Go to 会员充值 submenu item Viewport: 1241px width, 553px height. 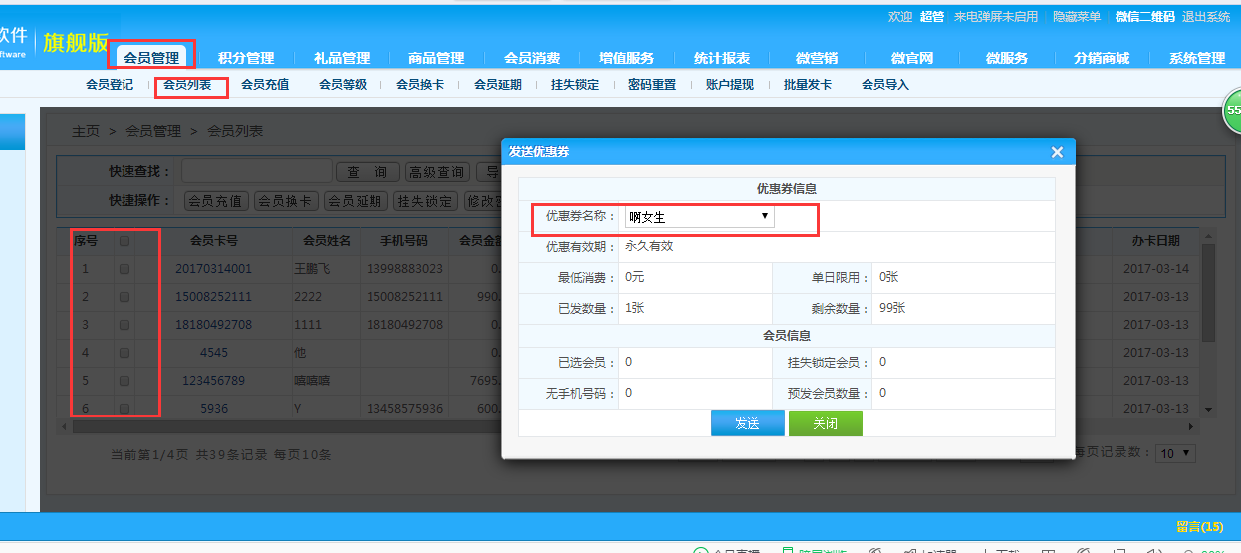(265, 85)
